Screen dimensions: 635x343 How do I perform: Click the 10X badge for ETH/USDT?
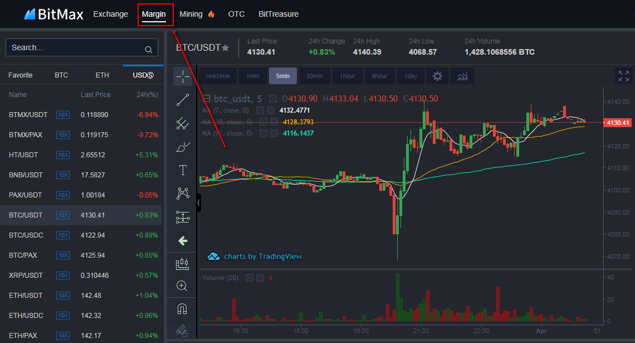click(63, 295)
